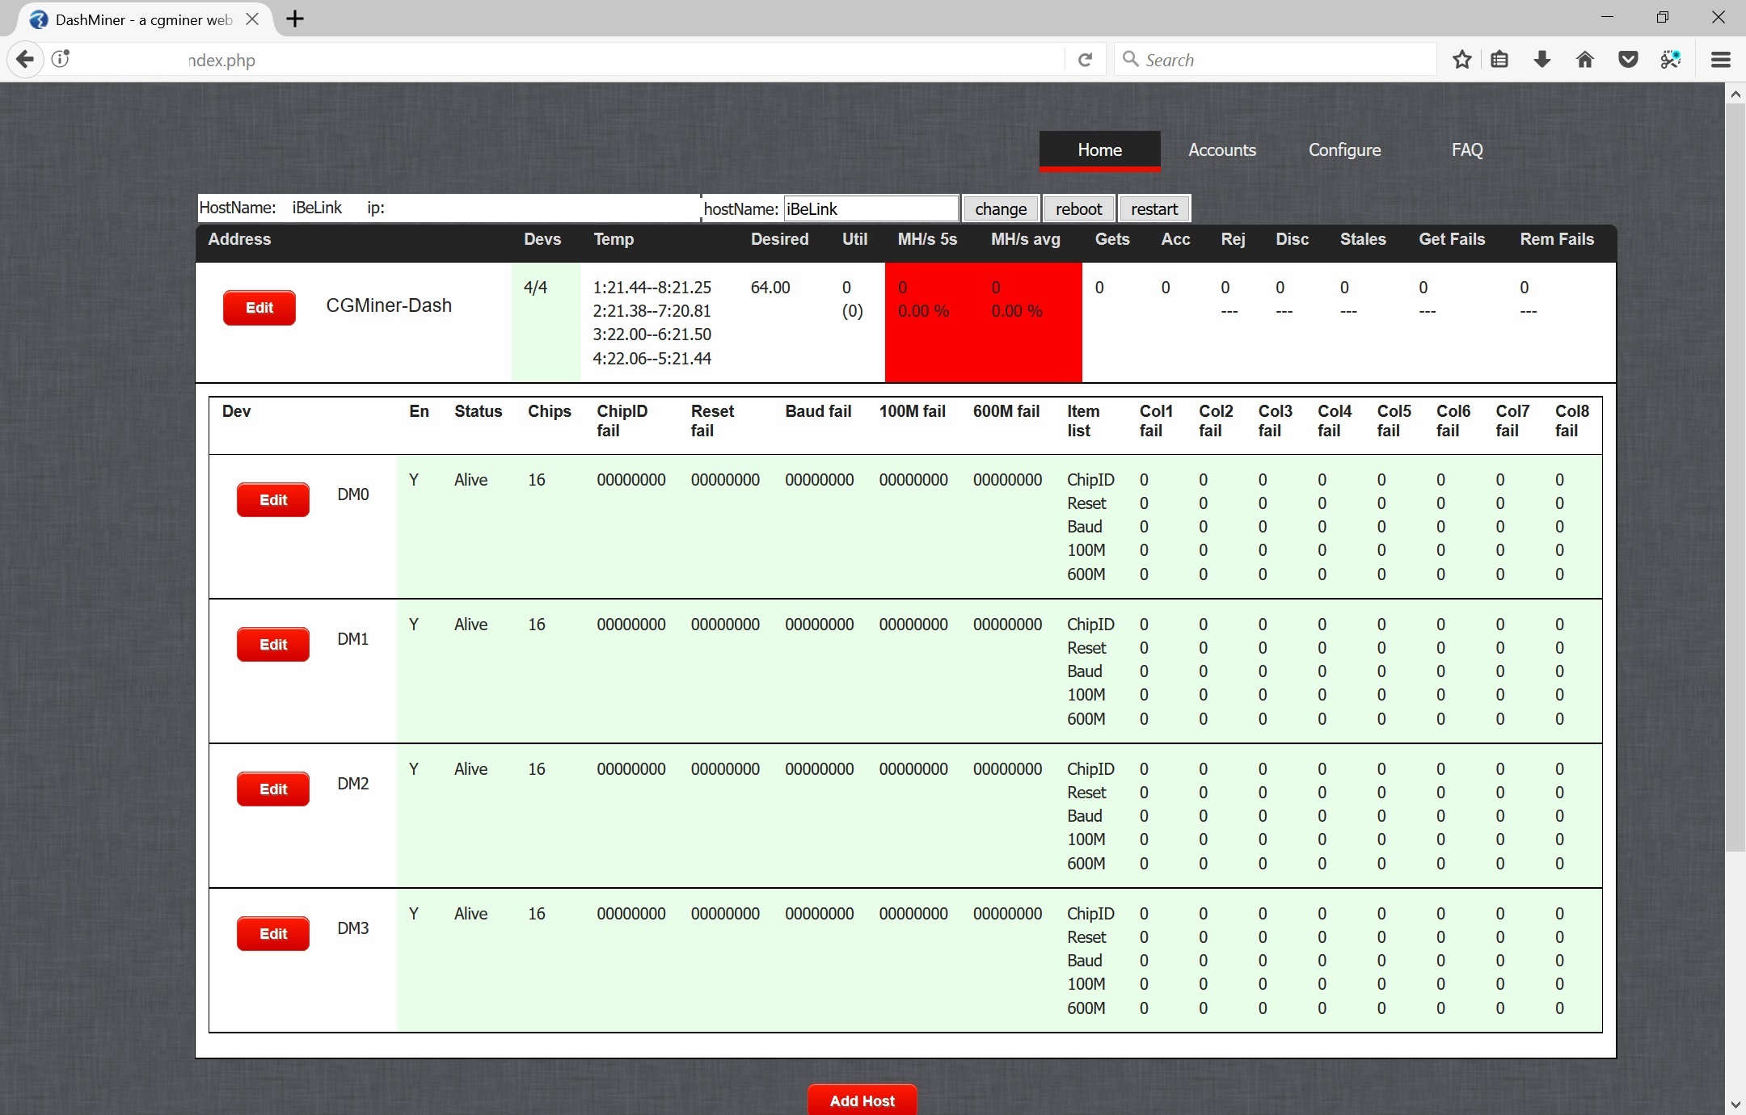
Task: Click the reboot button
Action: (x=1079, y=208)
